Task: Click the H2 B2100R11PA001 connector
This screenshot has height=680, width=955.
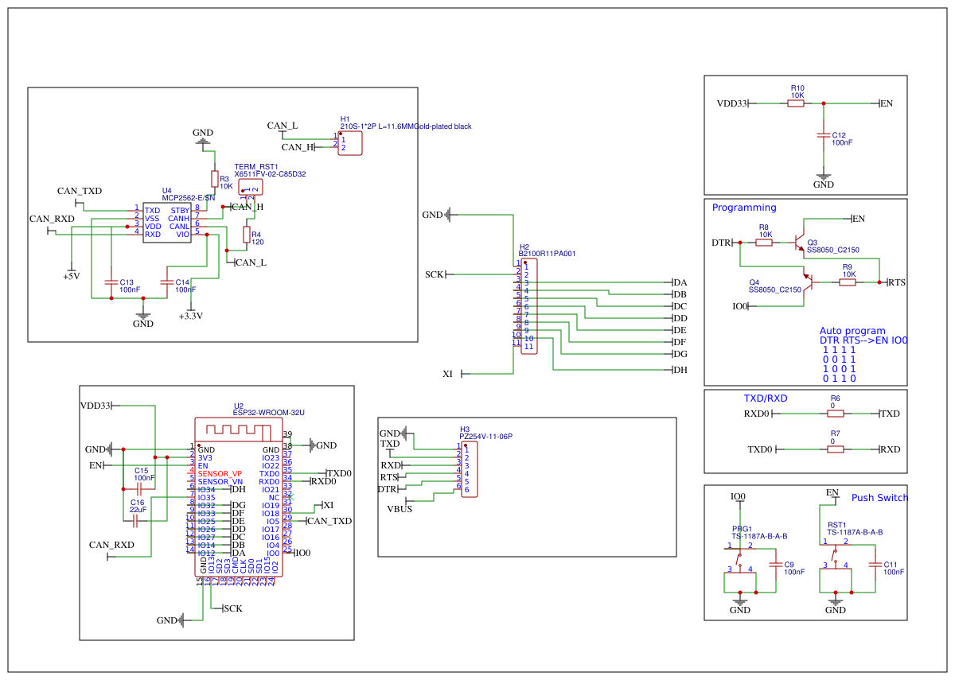Action: (529, 306)
